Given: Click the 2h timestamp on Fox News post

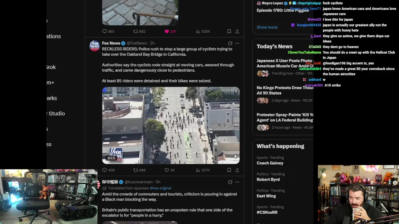Looking at the screenshot, I should point(152,43).
